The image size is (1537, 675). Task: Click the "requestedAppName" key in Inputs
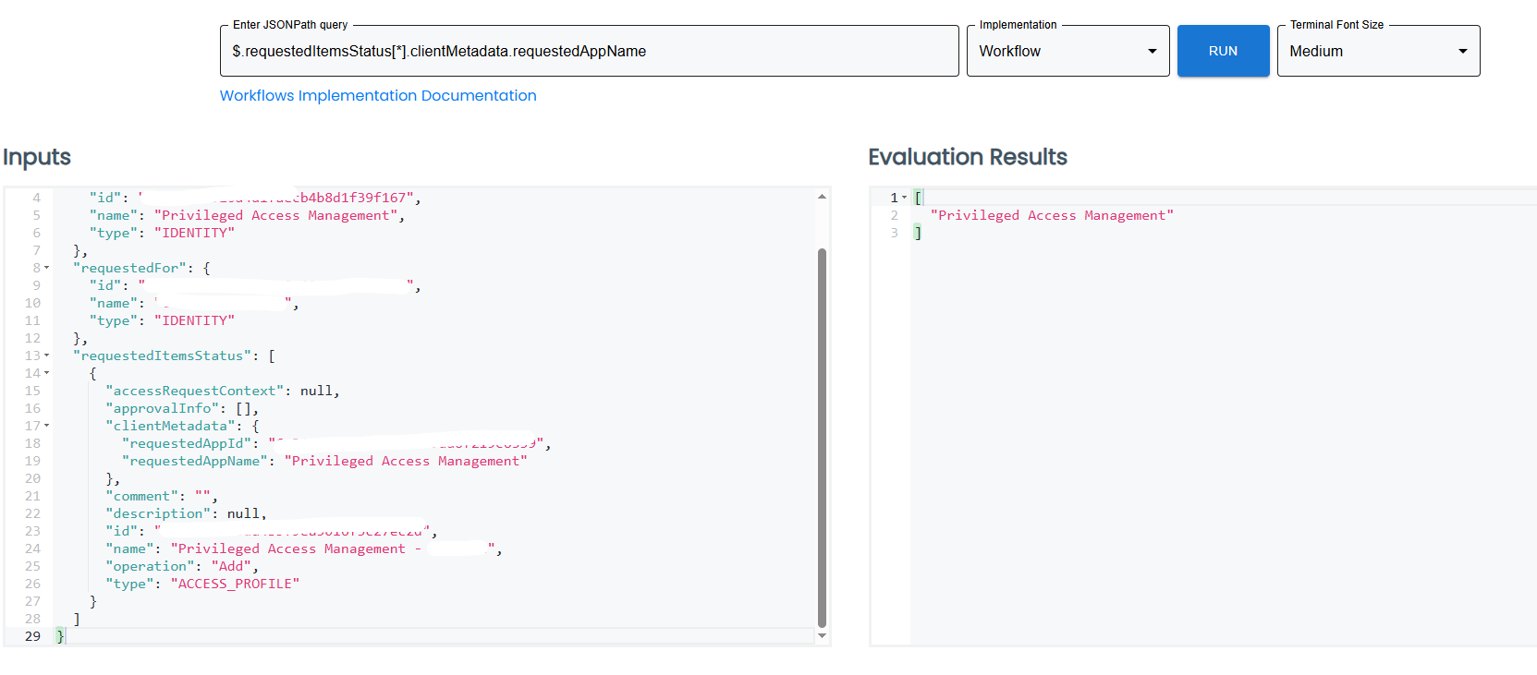[x=196, y=461]
